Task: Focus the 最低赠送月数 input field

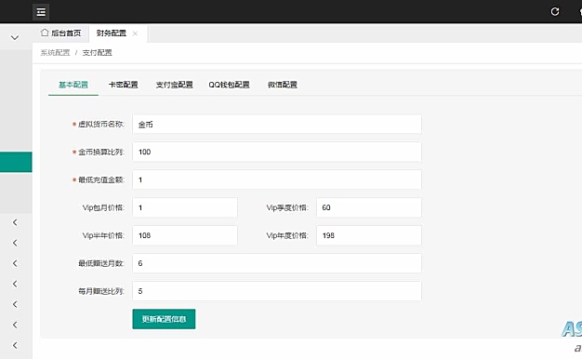Action: 277,263
